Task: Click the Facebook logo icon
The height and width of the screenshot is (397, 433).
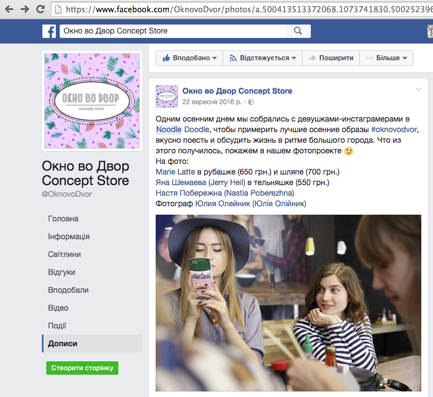Action: click(49, 31)
